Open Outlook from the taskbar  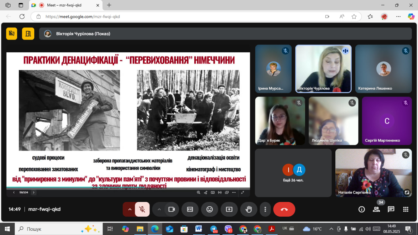point(169,229)
